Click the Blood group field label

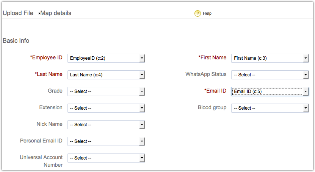[x=212, y=108]
